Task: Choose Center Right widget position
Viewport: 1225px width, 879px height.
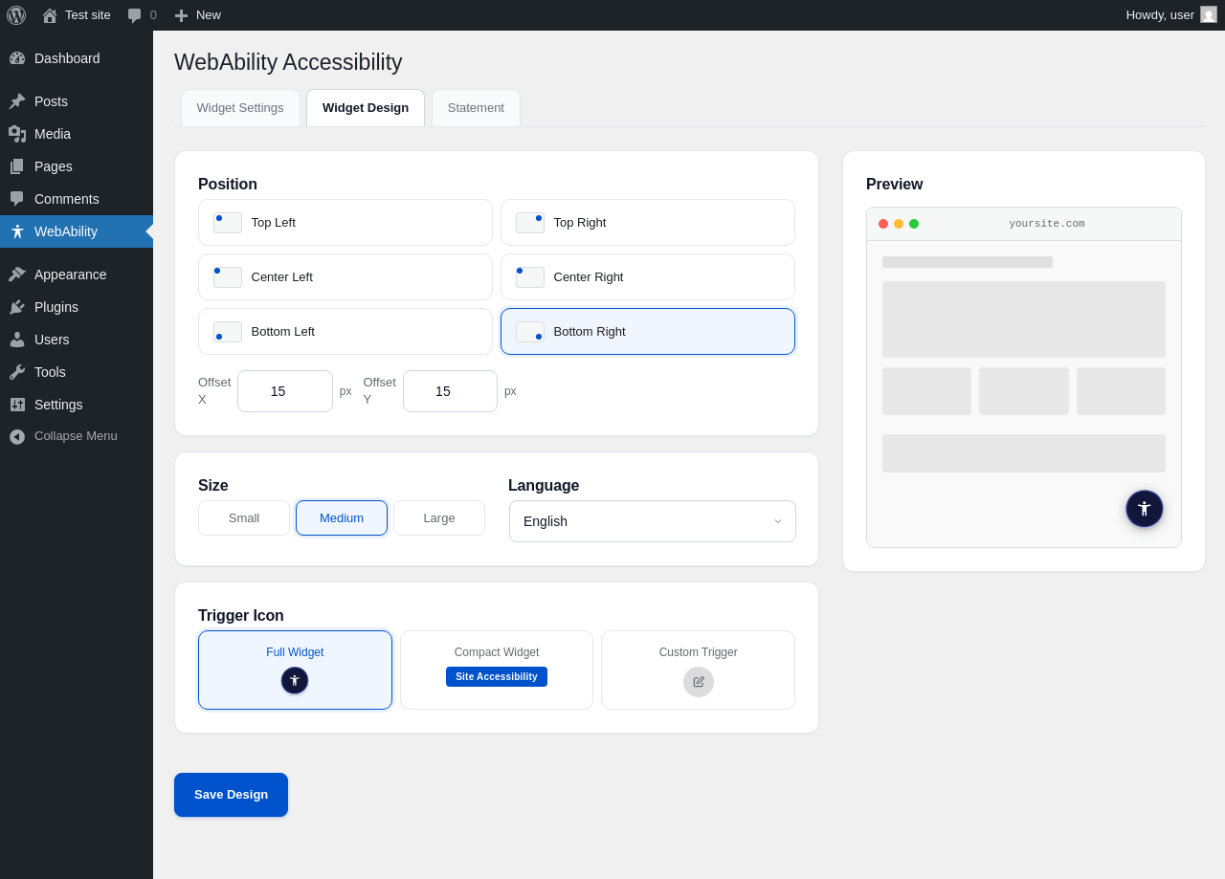Action: coord(647,277)
